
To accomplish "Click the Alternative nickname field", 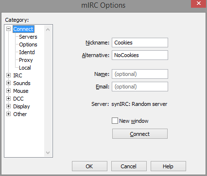I will pos(140,55).
